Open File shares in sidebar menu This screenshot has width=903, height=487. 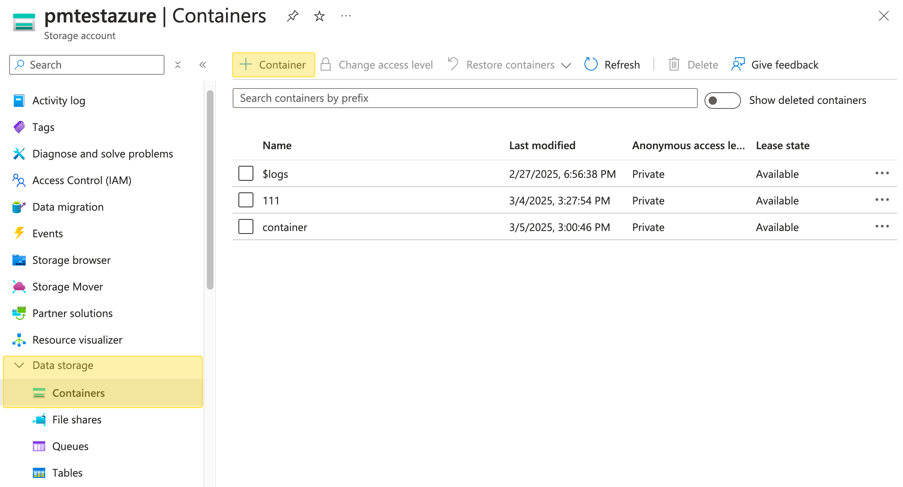click(x=76, y=420)
